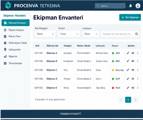The width and height of the screenshot is (143, 120).
Task: Click the Ekipman Envanteri sidebar icon
Action: [x=5, y=23]
